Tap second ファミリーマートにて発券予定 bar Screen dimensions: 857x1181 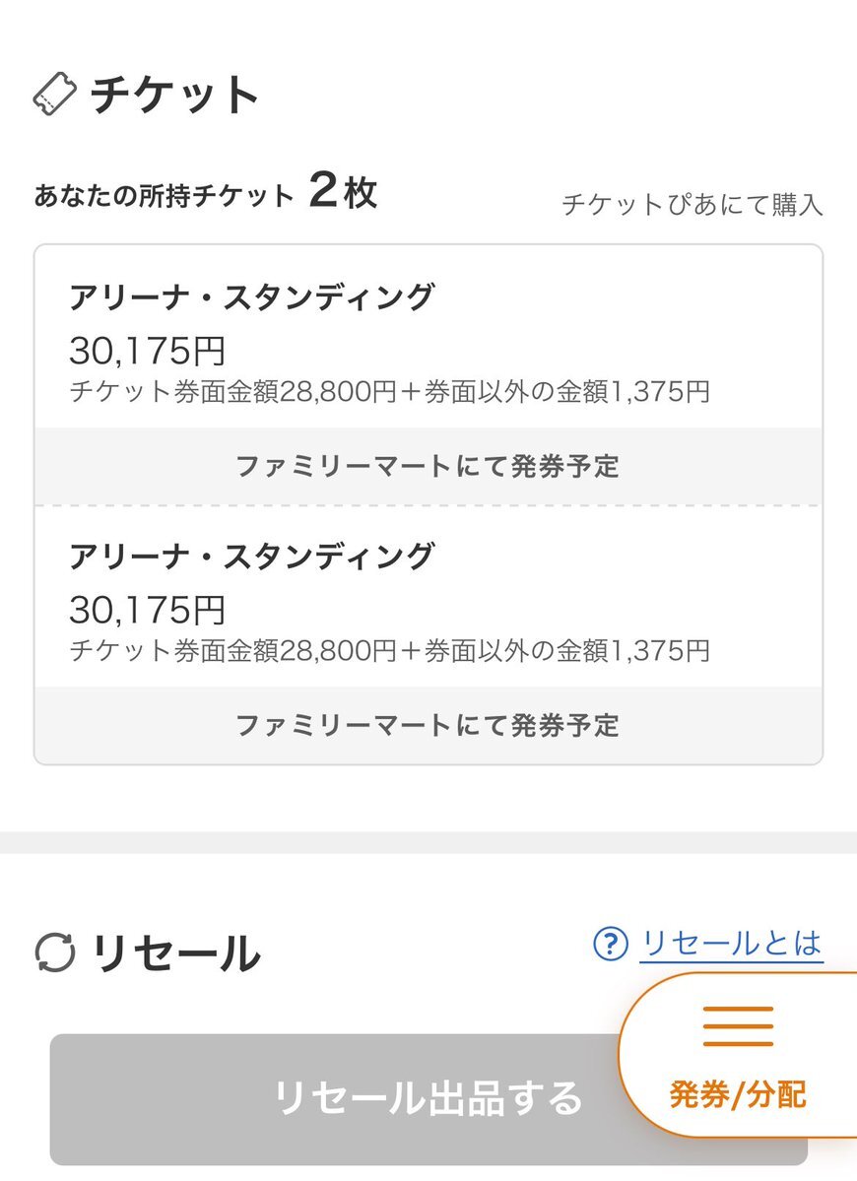click(428, 725)
